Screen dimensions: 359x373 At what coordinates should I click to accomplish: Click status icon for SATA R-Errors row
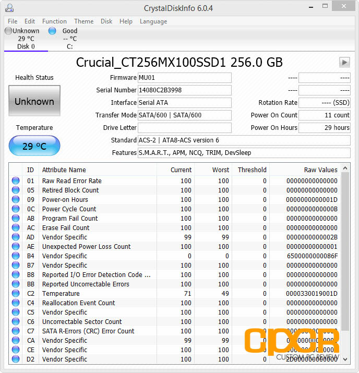[16, 331]
